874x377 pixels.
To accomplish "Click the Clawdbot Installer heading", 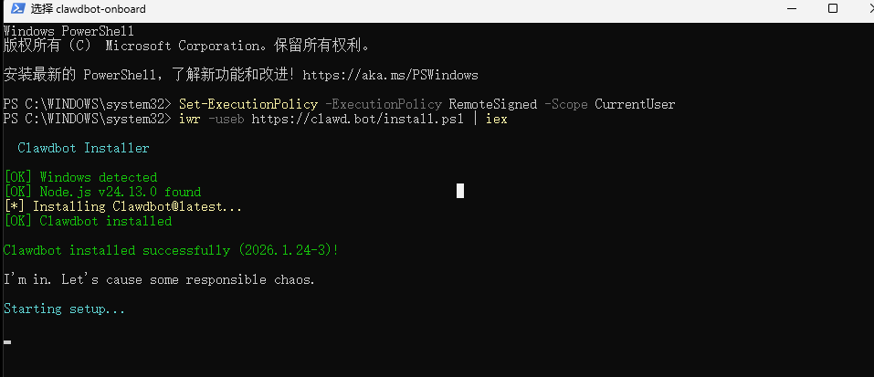I will [x=84, y=148].
